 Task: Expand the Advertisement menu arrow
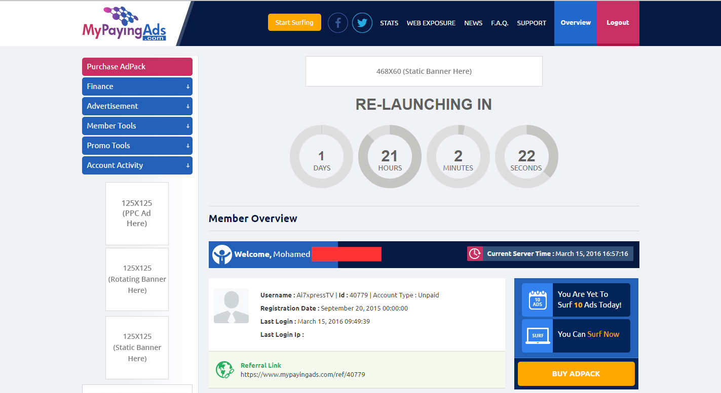point(188,107)
